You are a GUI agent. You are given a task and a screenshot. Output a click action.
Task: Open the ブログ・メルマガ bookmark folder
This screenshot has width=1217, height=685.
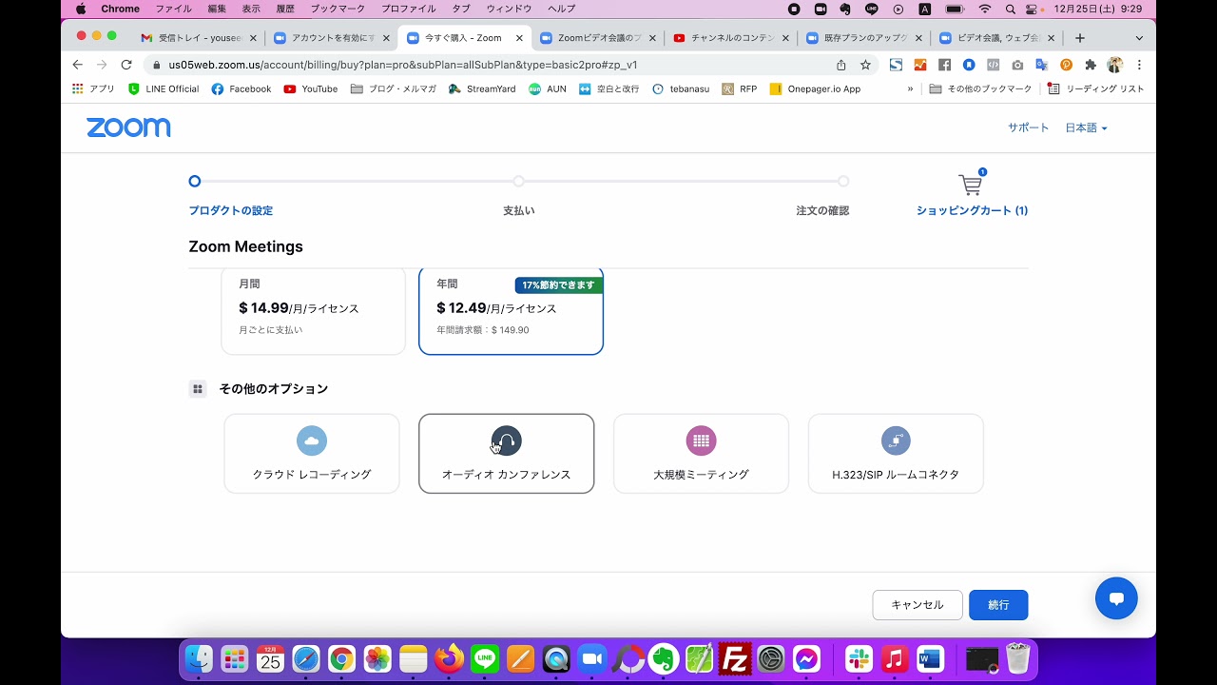[x=393, y=88]
